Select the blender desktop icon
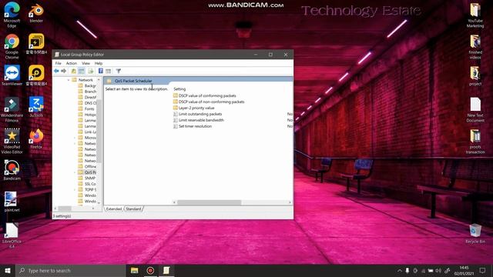Viewport: 493px width, 277px height. pos(36,12)
